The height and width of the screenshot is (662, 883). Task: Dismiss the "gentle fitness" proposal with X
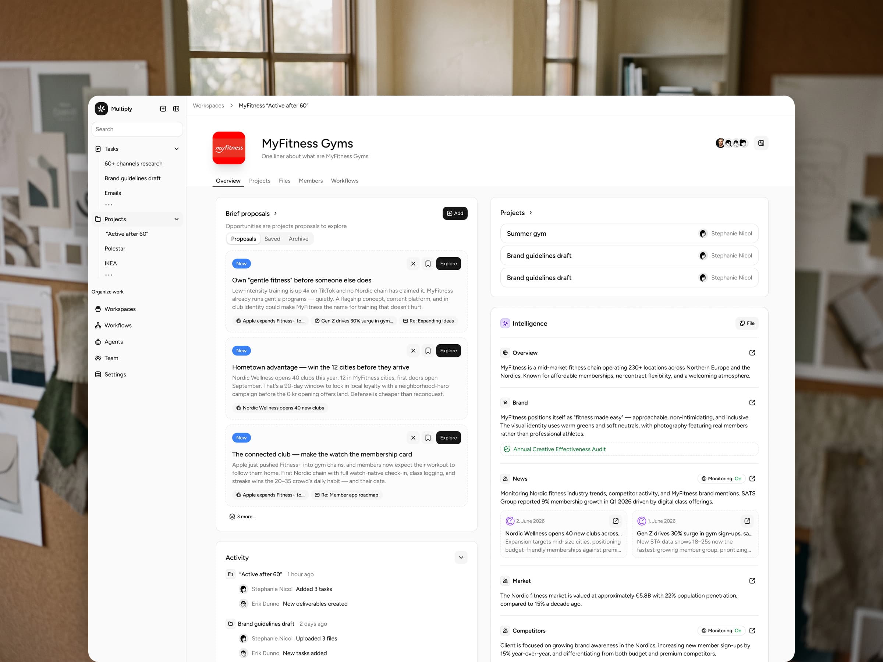[x=413, y=264]
